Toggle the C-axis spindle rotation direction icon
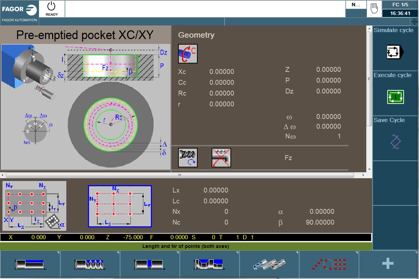Image resolution: width=419 pixels, height=279 pixels. click(188, 53)
